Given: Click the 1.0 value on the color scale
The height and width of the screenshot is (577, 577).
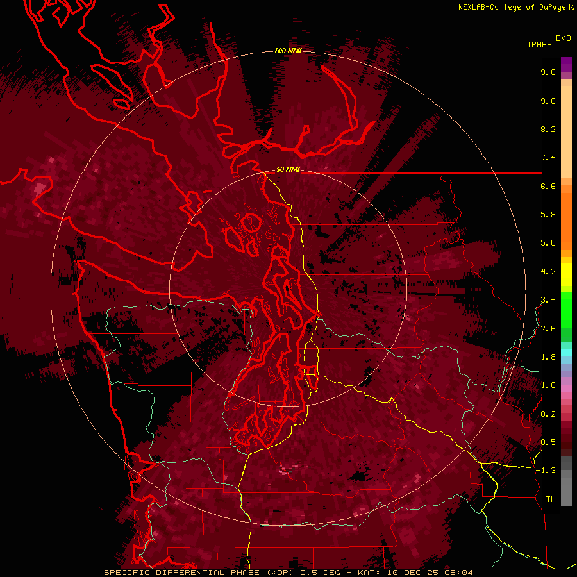Looking at the screenshot, I should coord(548,386).
